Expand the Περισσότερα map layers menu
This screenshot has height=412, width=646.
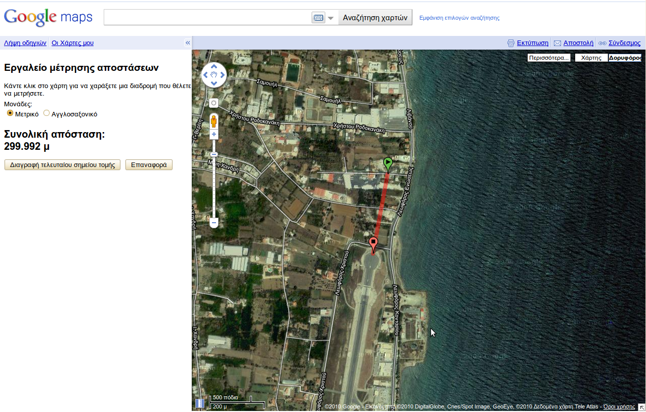[x=549, y=58]
